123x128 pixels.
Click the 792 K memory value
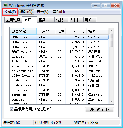[x=80, y=61]
